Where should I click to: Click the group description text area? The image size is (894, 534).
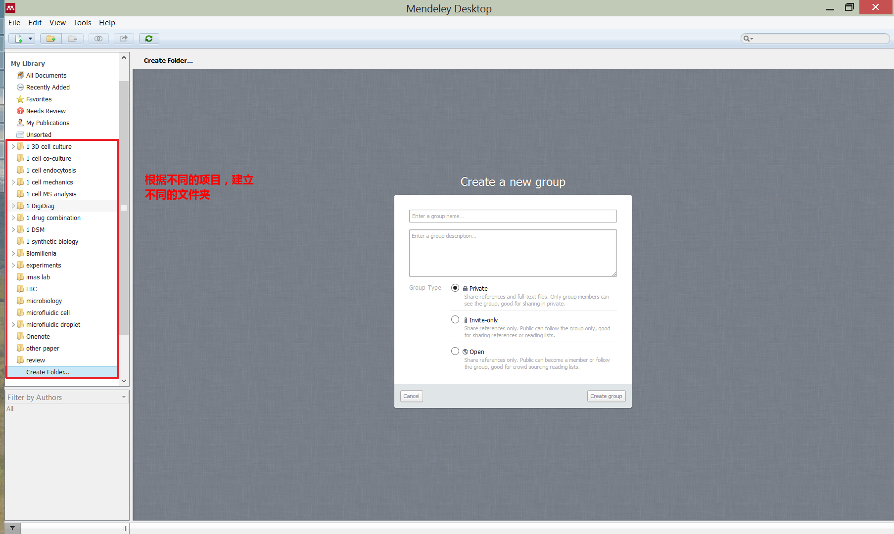tap(513, 253)
